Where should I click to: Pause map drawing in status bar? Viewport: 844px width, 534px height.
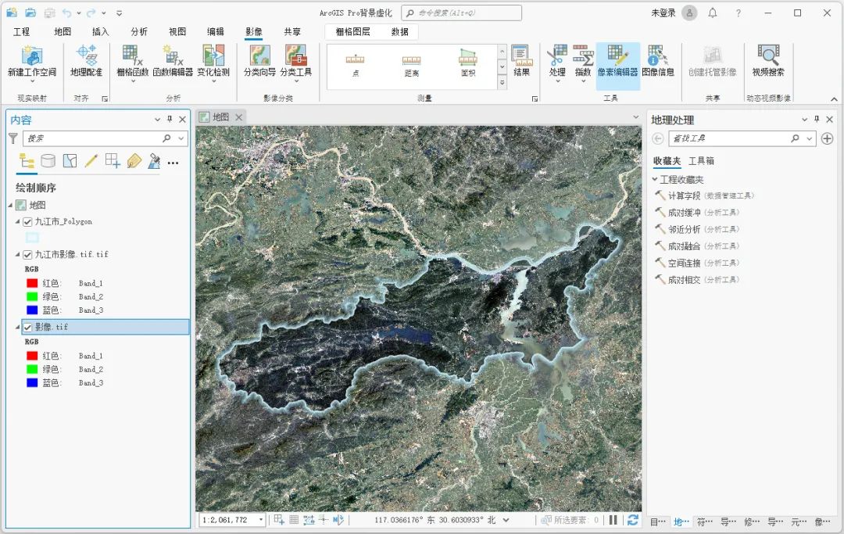tap(613, 519)
